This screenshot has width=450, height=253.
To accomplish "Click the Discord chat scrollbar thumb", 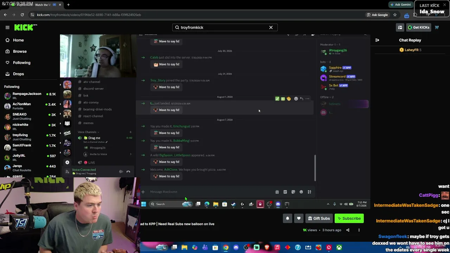I will [x=315, y=168].
